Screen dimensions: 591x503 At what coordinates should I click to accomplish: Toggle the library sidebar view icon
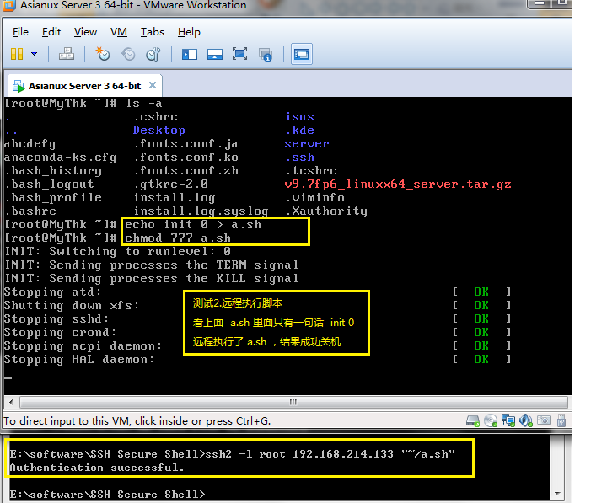pyautogui.click(x=190, y=54)
